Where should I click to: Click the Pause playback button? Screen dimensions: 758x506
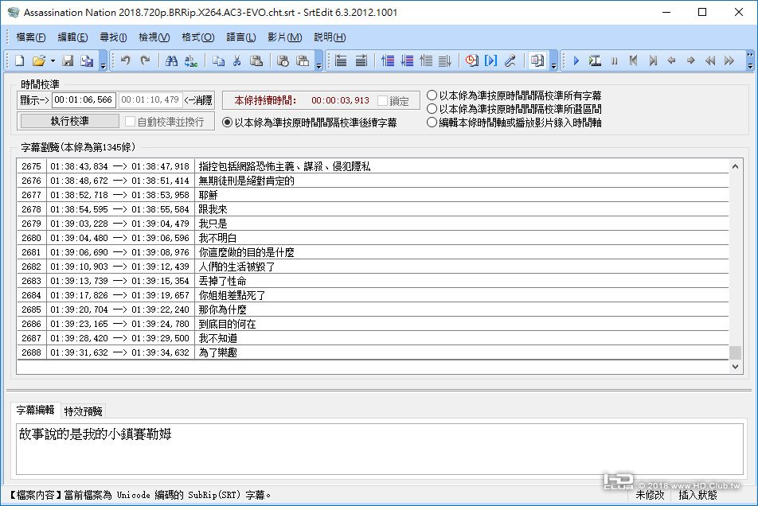tap(615, 60)
